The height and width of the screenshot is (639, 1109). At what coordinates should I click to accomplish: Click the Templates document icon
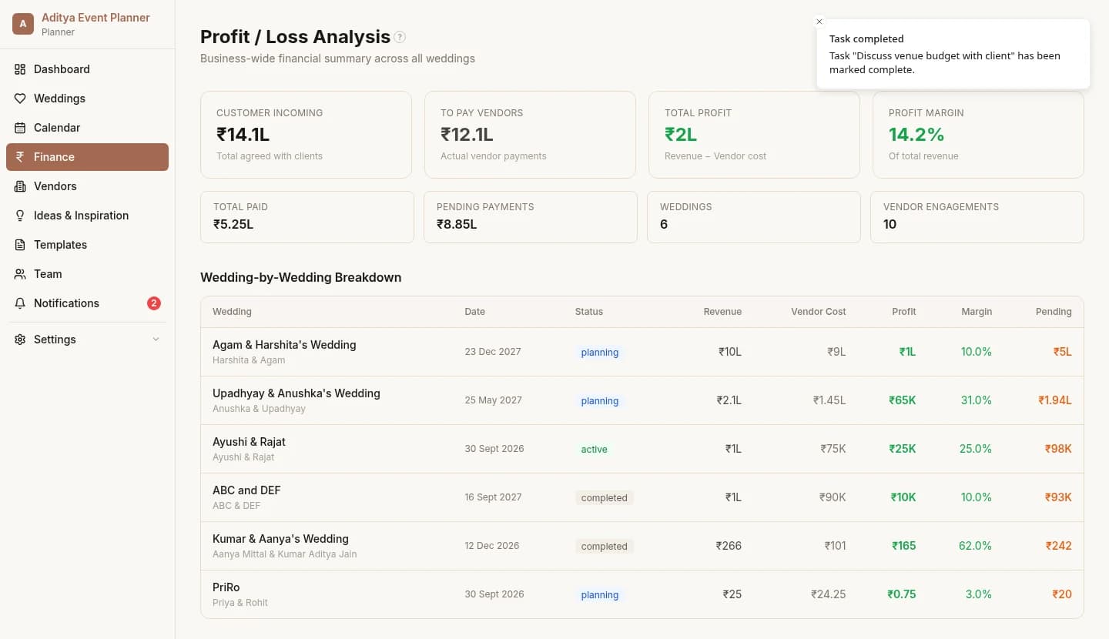click(x=20, y=245)
